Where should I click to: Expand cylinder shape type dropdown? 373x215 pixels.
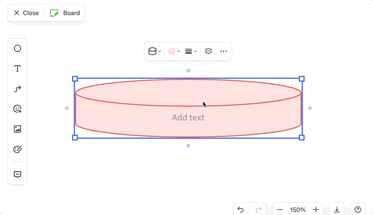pos(155,51)
